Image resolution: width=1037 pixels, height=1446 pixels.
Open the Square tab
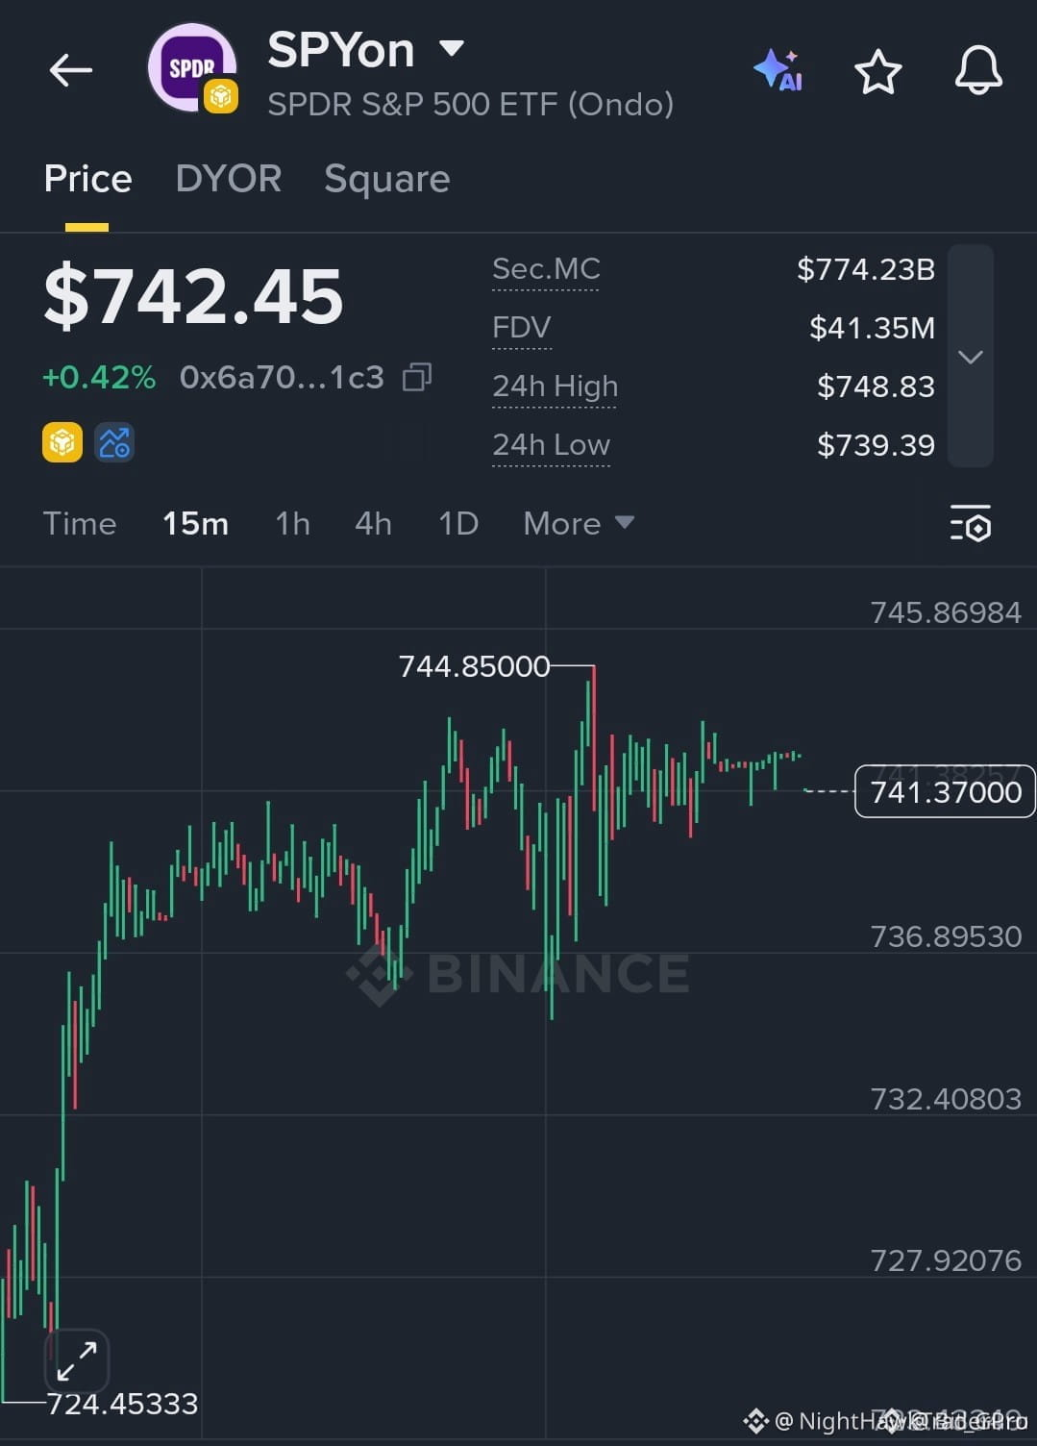click(387, 180)
